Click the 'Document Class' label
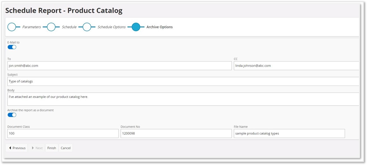The width and height of the screenshot is (367, 165). (19, 127)
